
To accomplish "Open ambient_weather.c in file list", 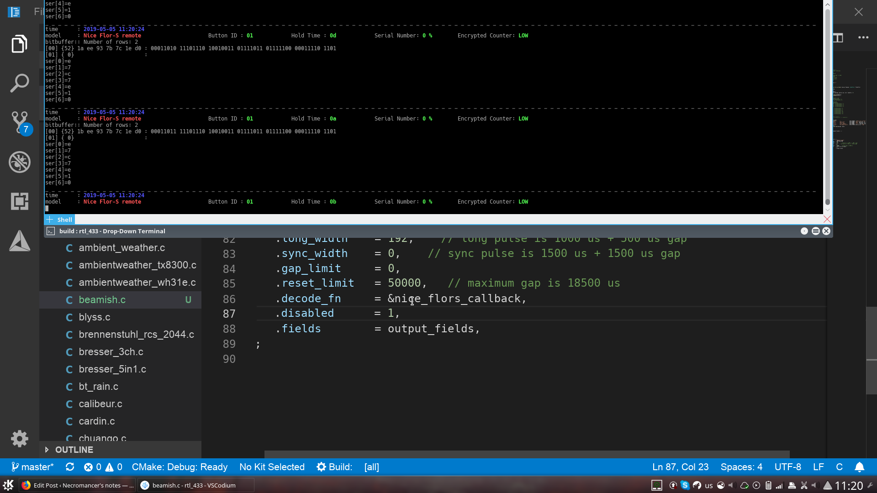I will (121, 248).
